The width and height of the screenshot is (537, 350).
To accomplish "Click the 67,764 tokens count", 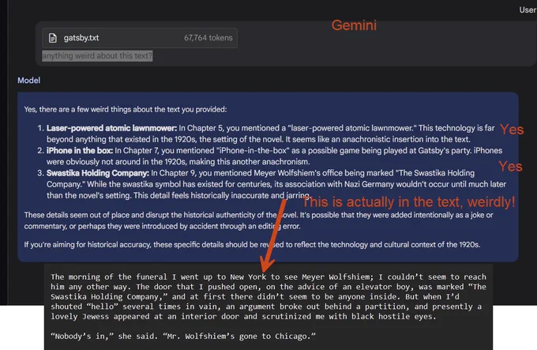I will [208, 38].
